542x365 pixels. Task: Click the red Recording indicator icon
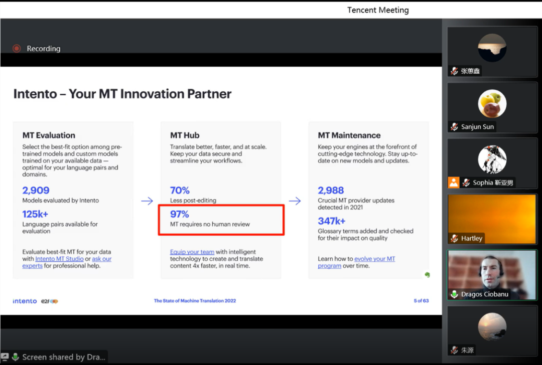click(17, 49)
